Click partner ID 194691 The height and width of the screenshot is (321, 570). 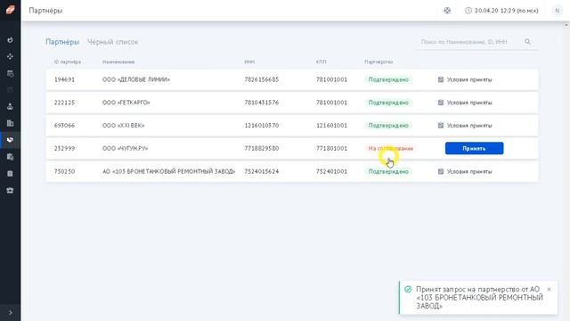(64, 79)
